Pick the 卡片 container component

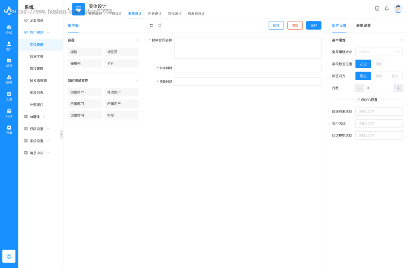coord(121,64)
